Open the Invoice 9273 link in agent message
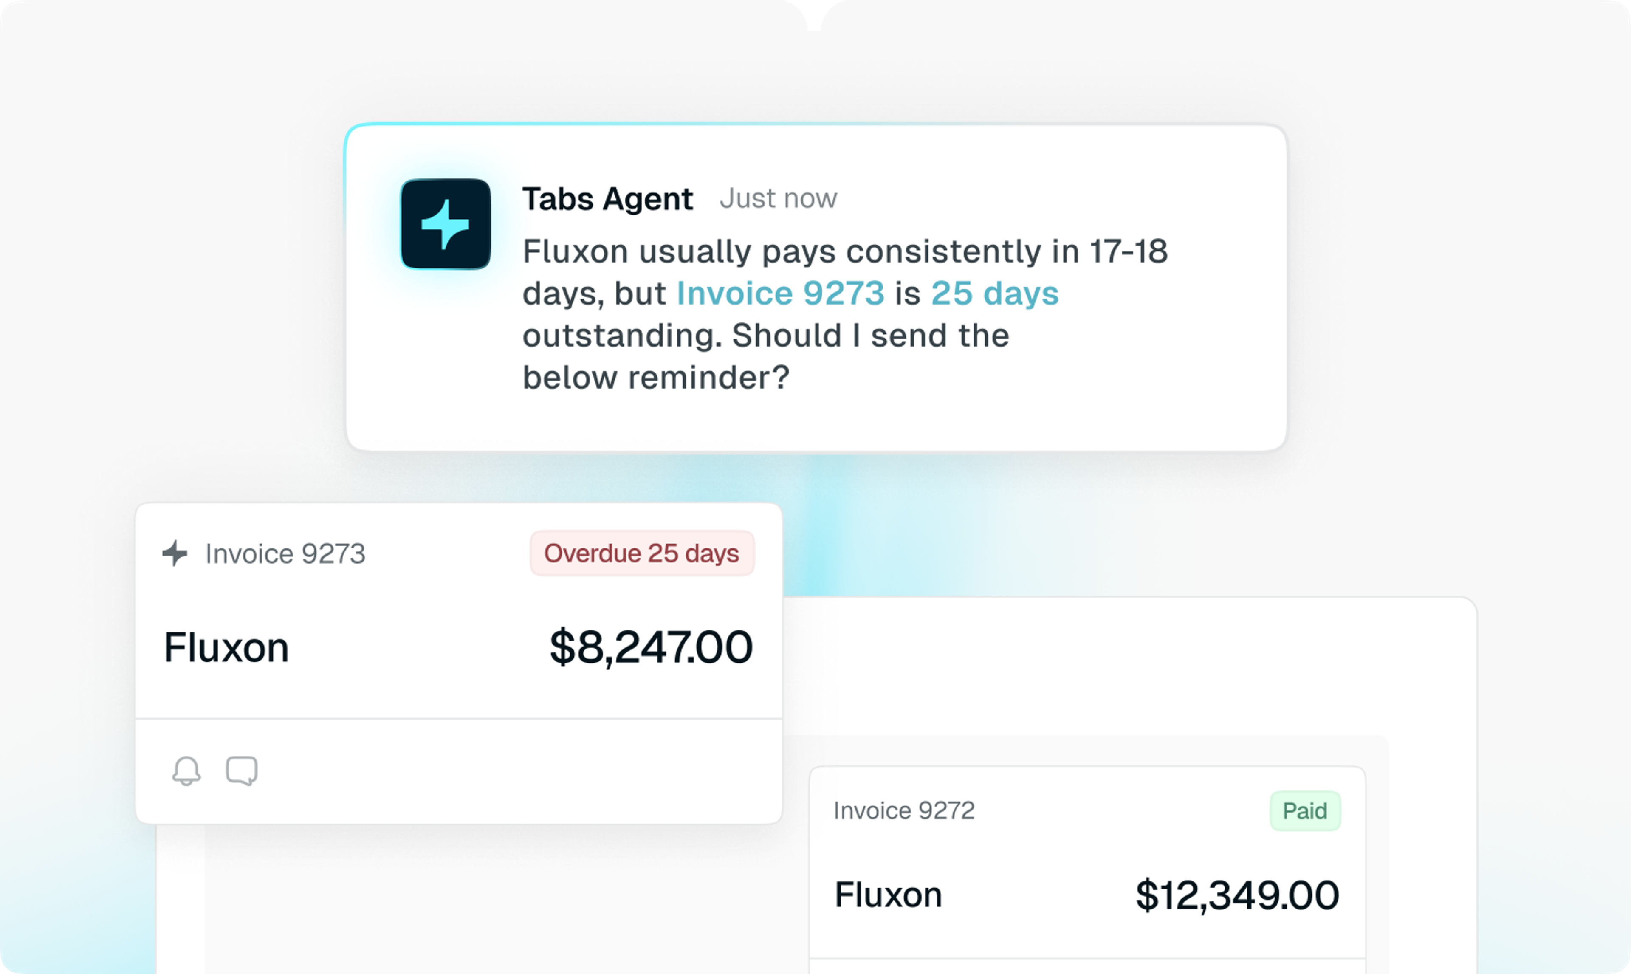Viewport: 1631px width, 974px height. pos(780,294)
